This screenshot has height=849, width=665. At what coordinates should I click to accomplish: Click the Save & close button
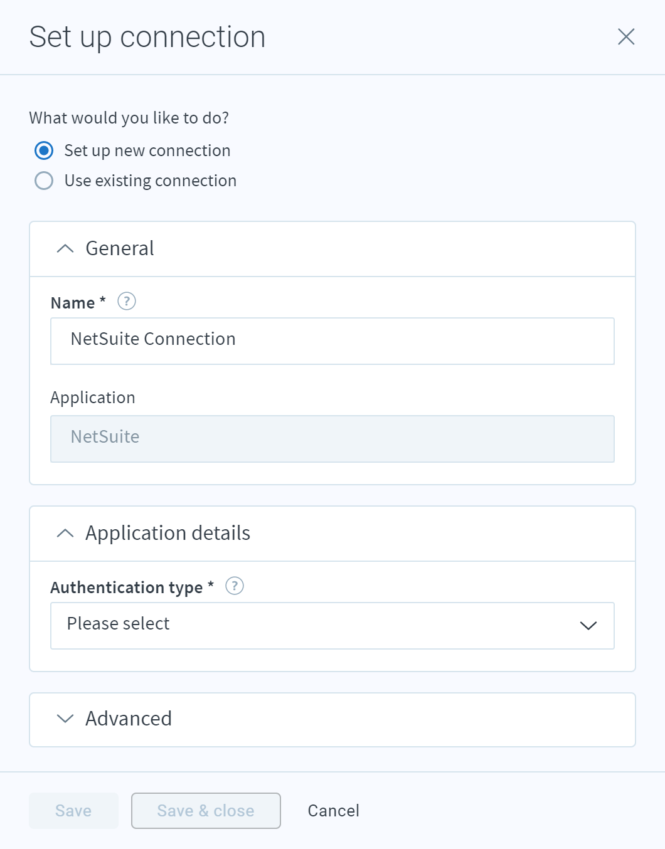click(x=206, y=811)
